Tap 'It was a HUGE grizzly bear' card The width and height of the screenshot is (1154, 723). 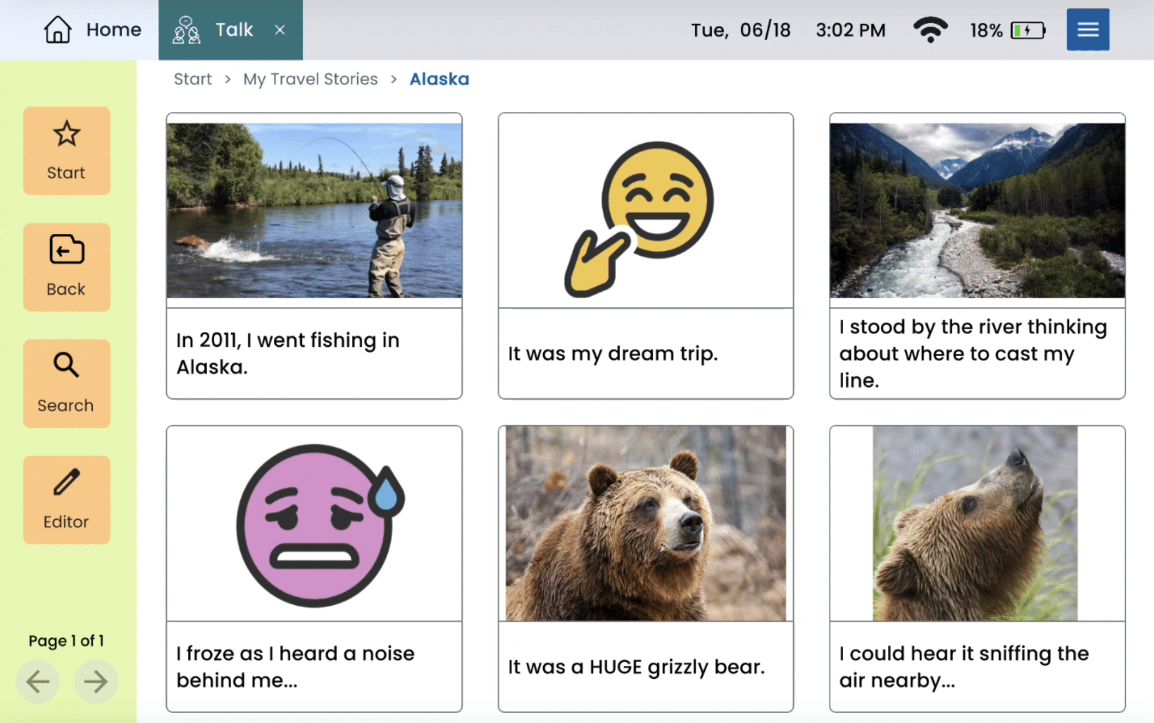click(645, 569)
